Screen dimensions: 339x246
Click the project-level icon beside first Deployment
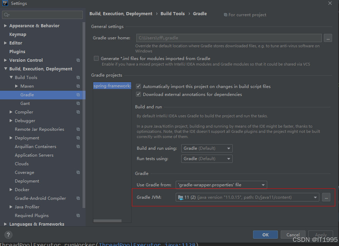point(78,138)
